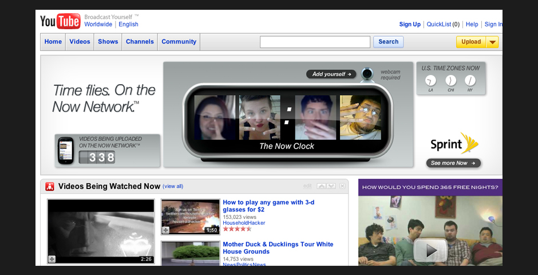538x275 pixels.
Task: Open the large black-and-white featured video
Action: 101,231
